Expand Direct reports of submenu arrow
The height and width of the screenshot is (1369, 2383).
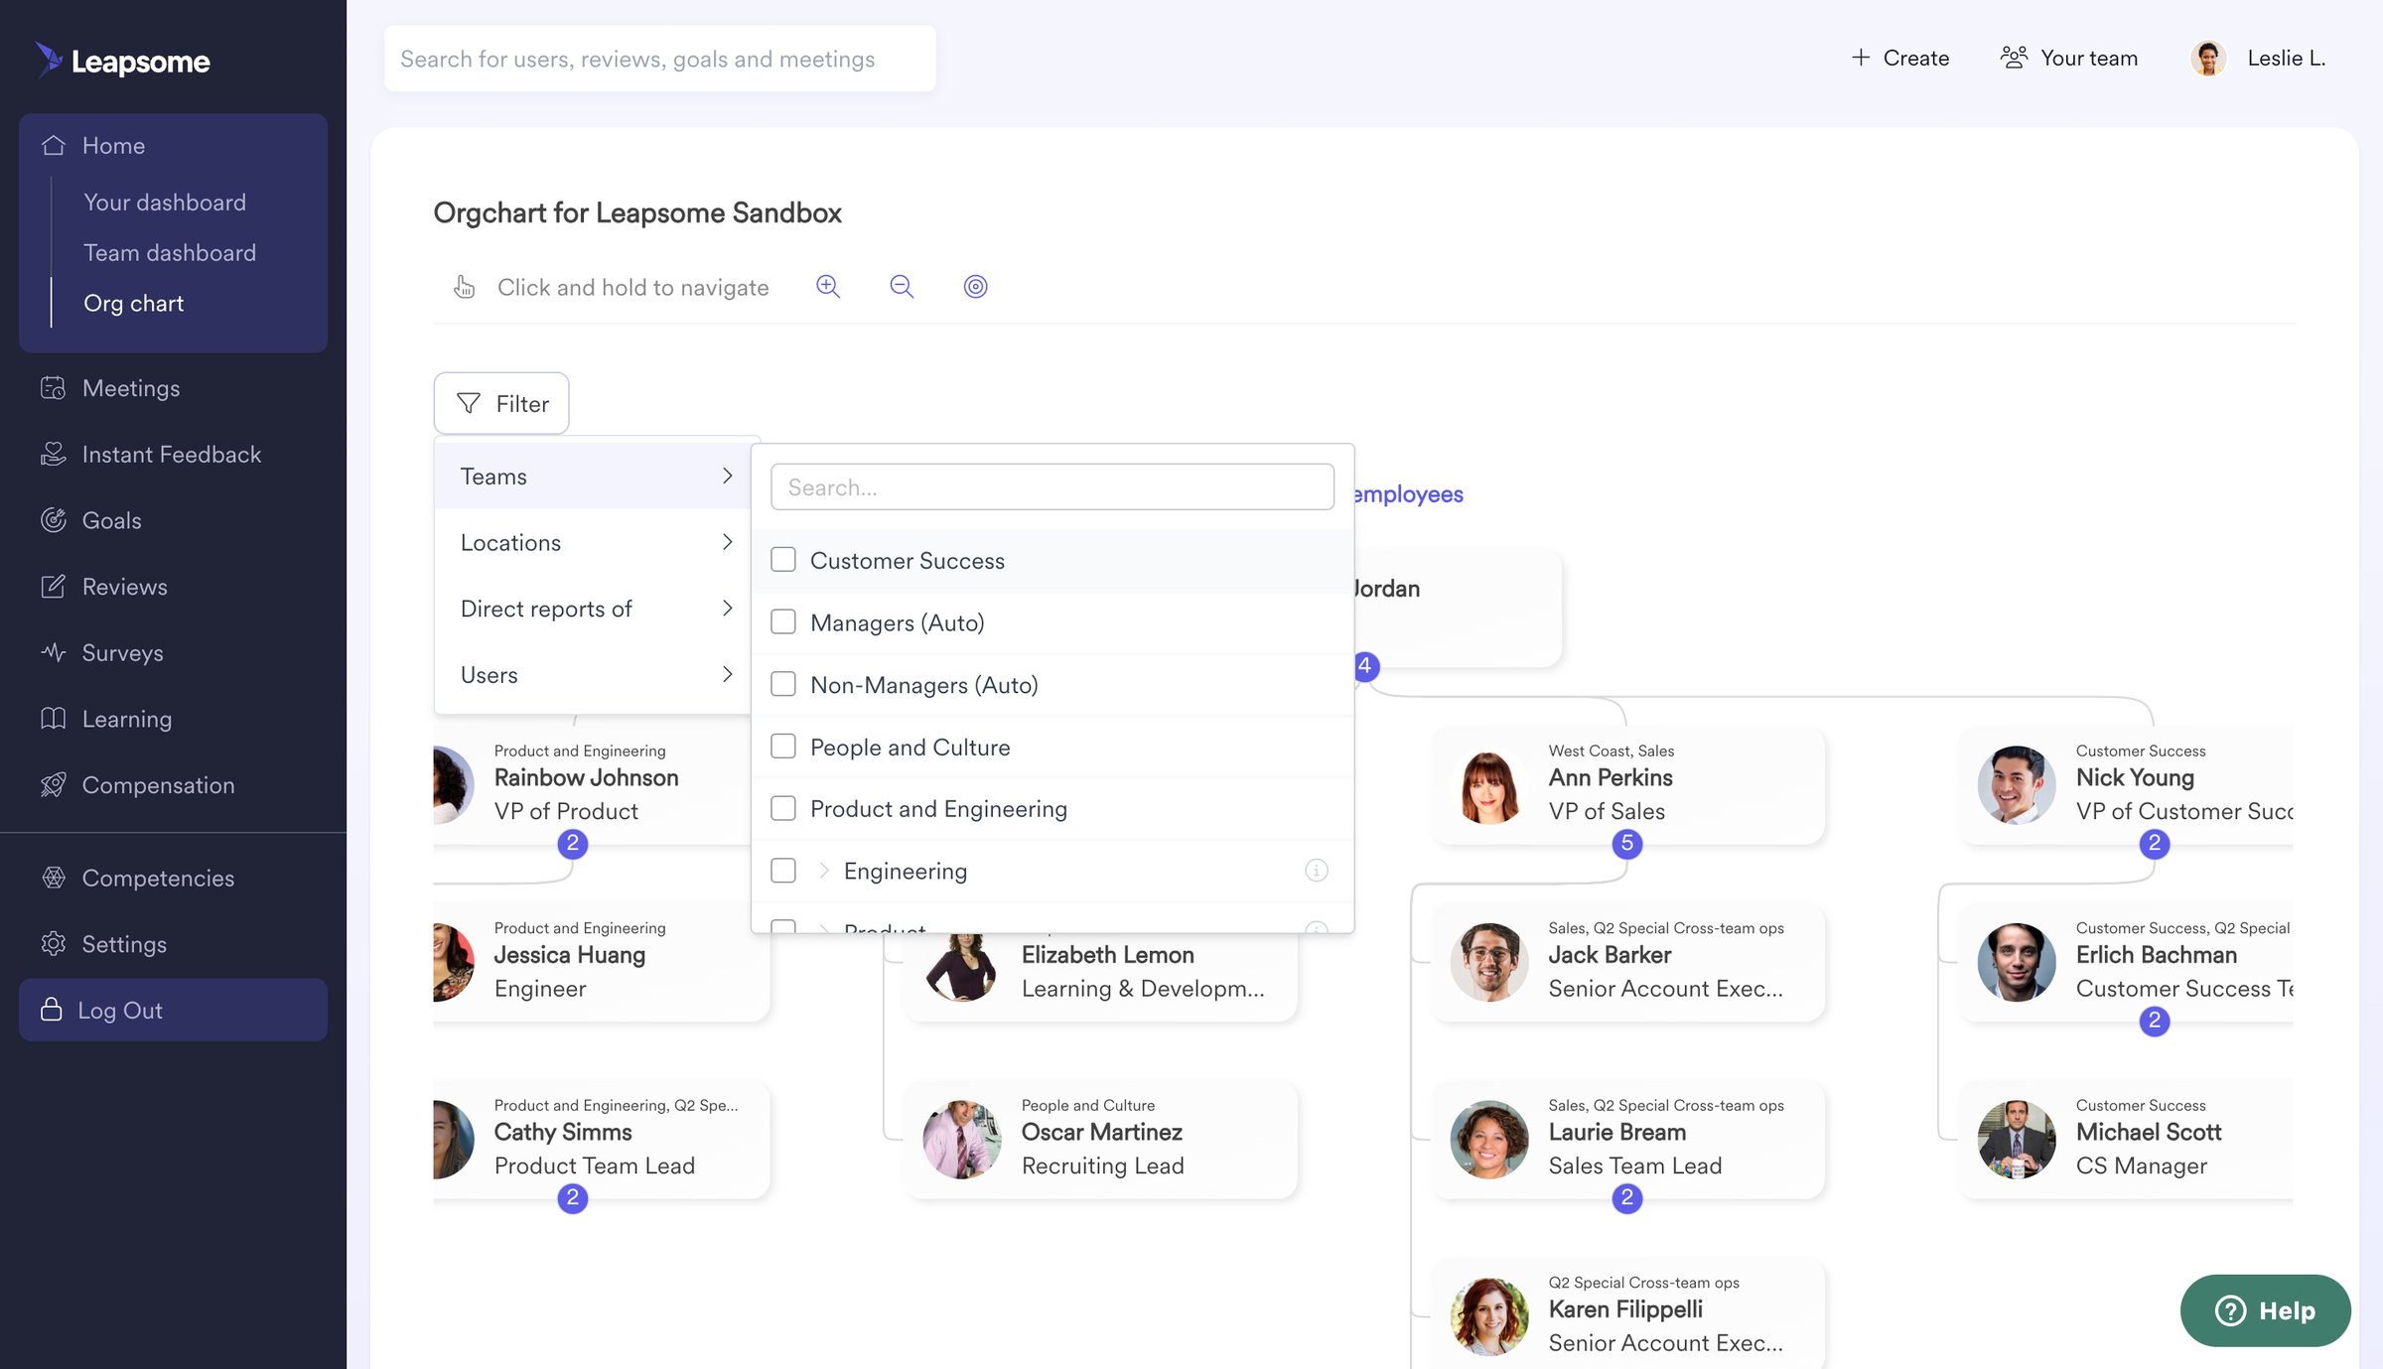pyautogui.click(x=728, y=608)
